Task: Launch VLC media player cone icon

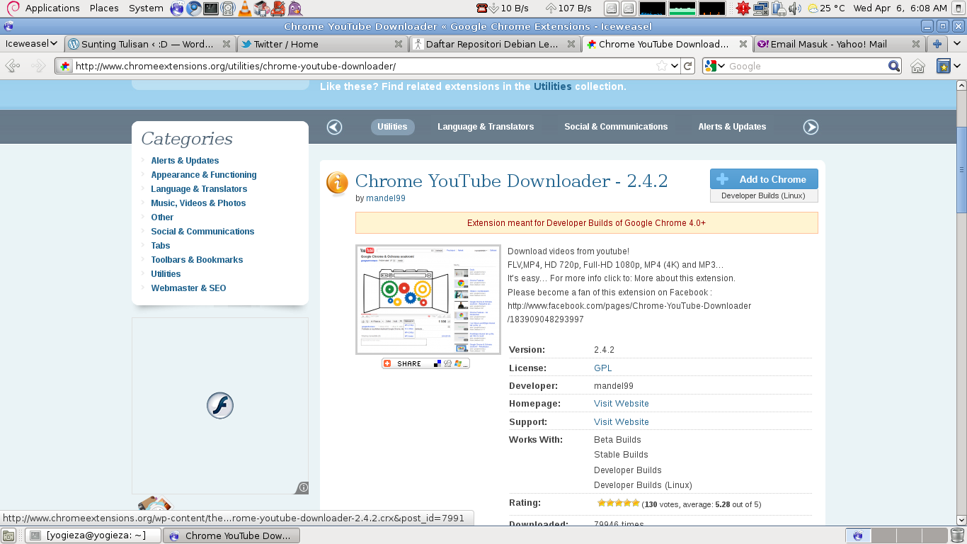Action: pos(244,8)
